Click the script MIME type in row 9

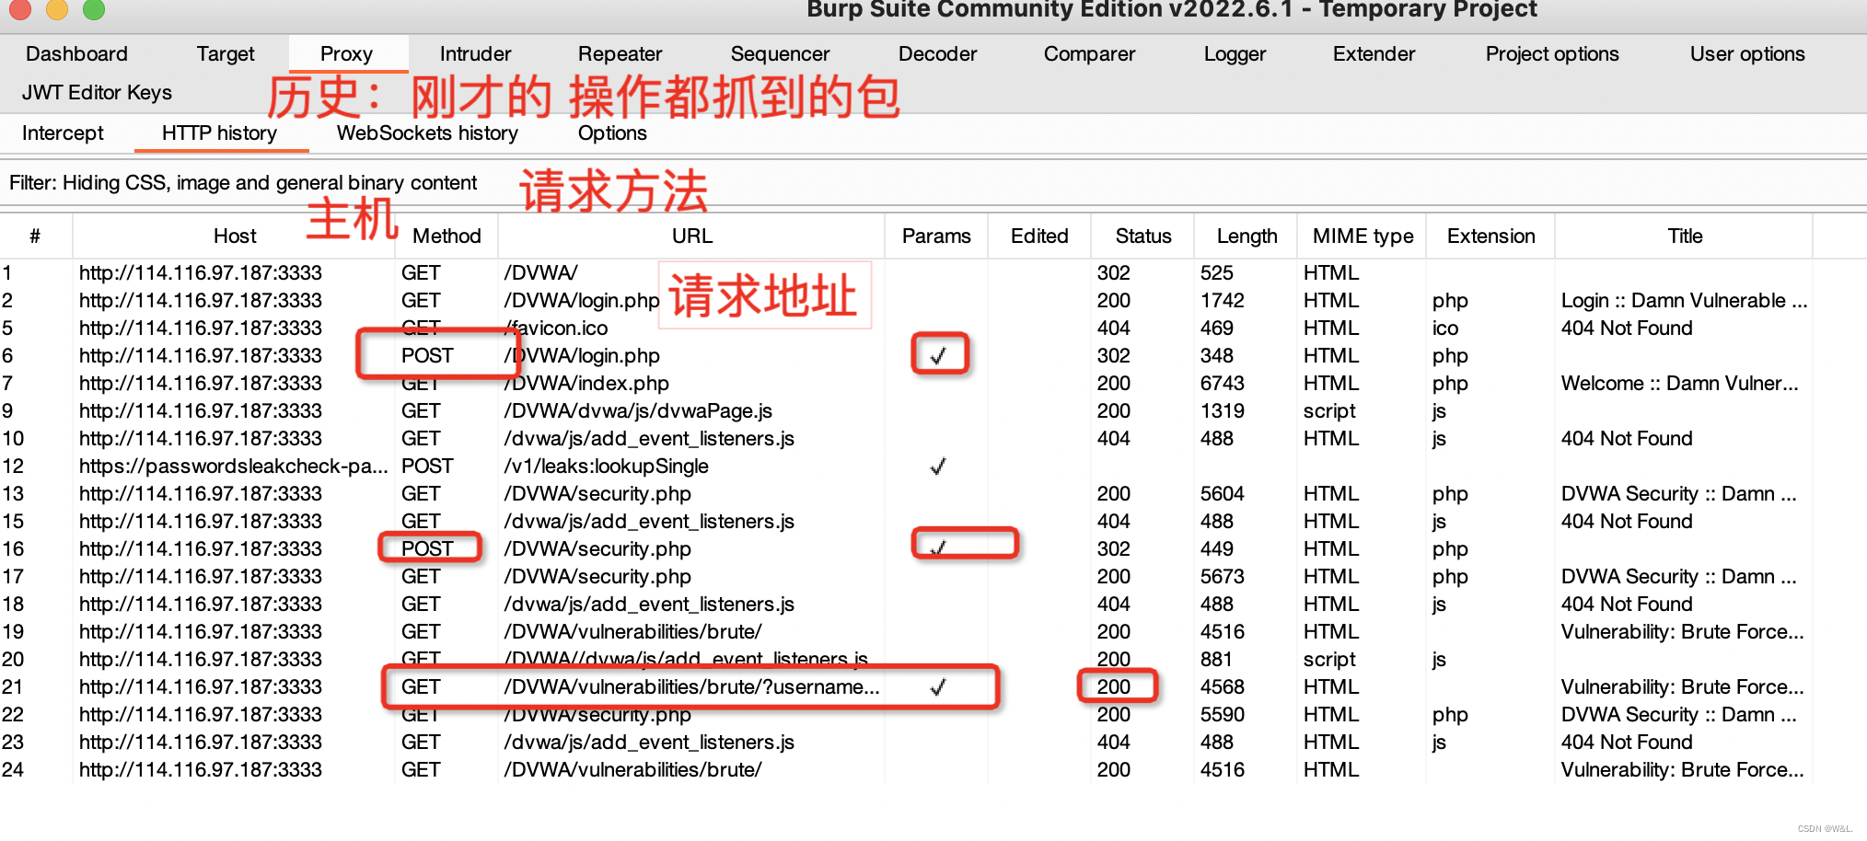[x=1329, y=411]
